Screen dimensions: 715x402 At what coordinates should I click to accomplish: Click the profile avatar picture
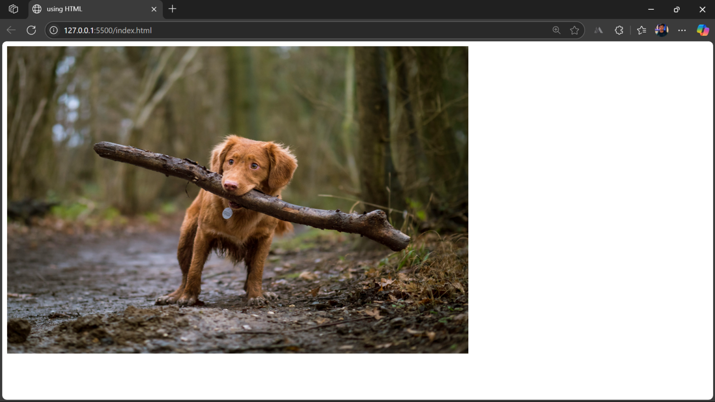tap(661, 30)
